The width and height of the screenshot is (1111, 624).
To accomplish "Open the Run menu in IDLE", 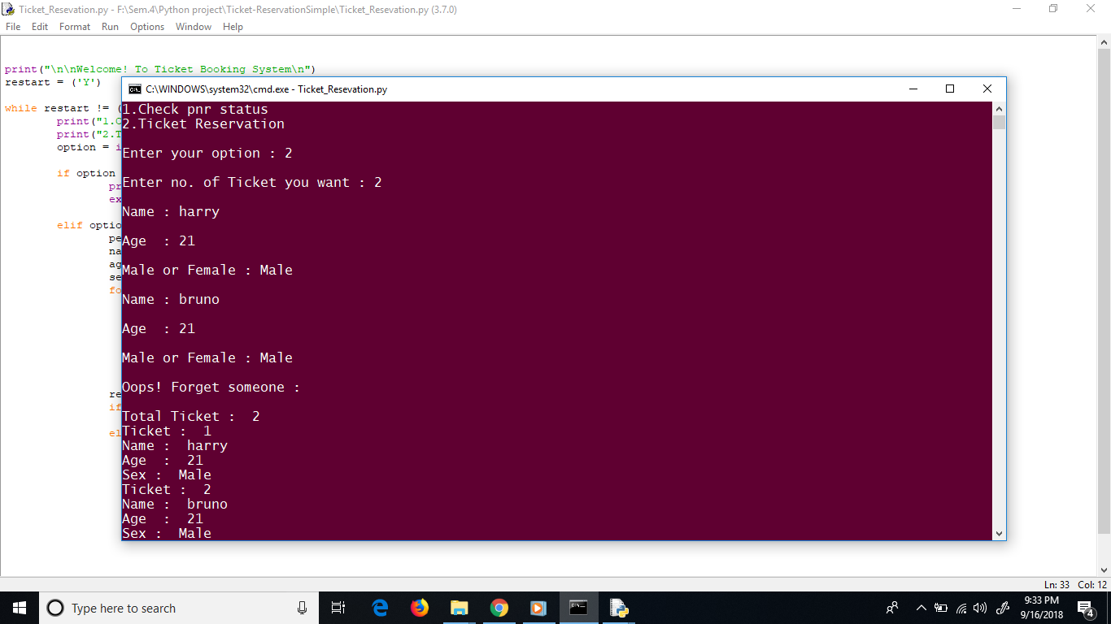I will [110, 27].
